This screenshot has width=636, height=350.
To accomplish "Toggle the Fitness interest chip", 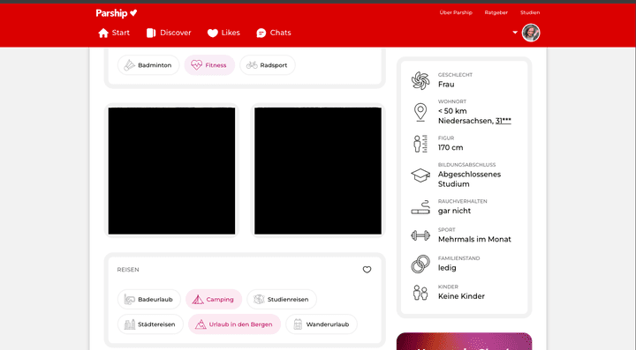I will point(209,65).
